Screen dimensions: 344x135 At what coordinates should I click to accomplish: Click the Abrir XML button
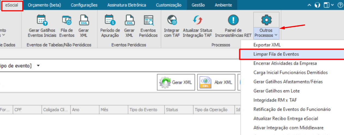pyautogui.click(x=217, y=82)
